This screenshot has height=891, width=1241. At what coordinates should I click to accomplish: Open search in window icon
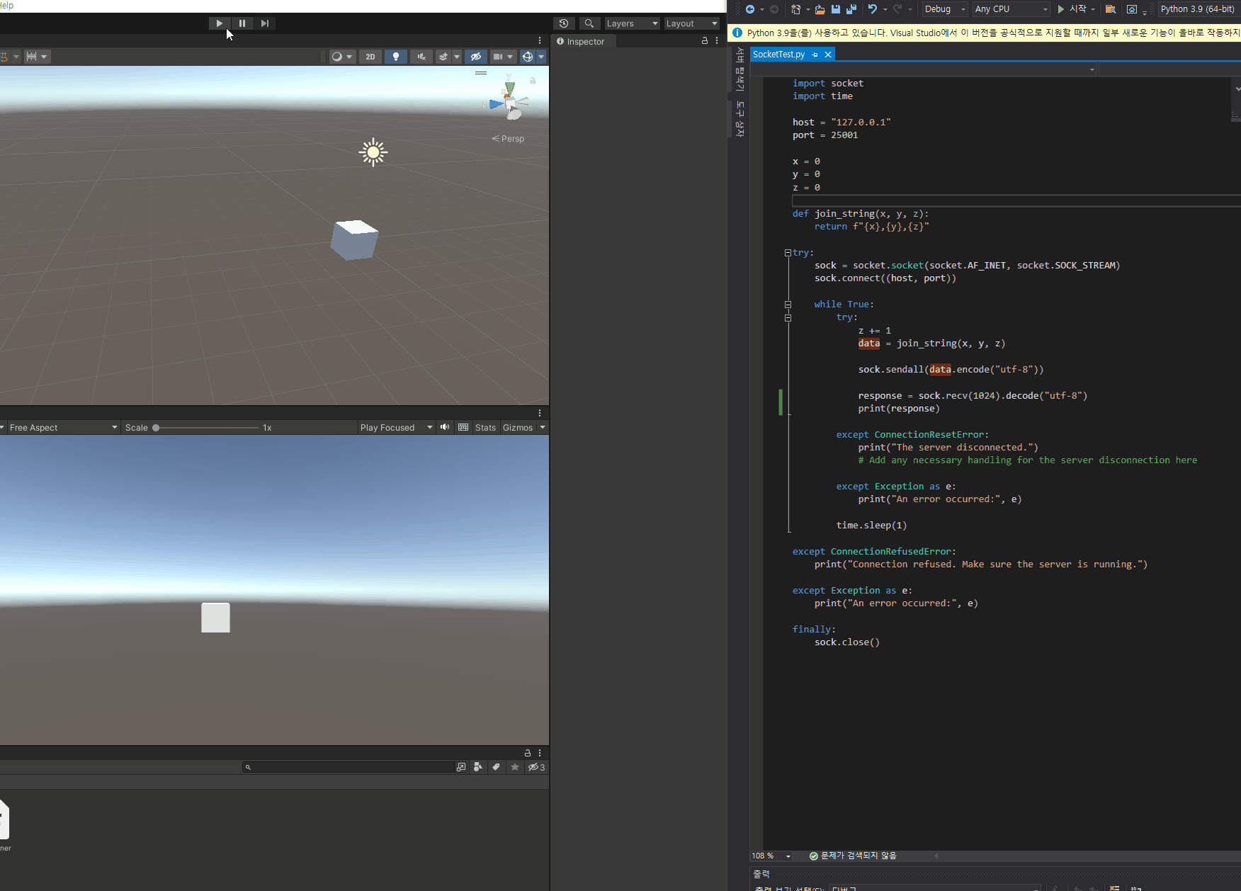(461, 767)
